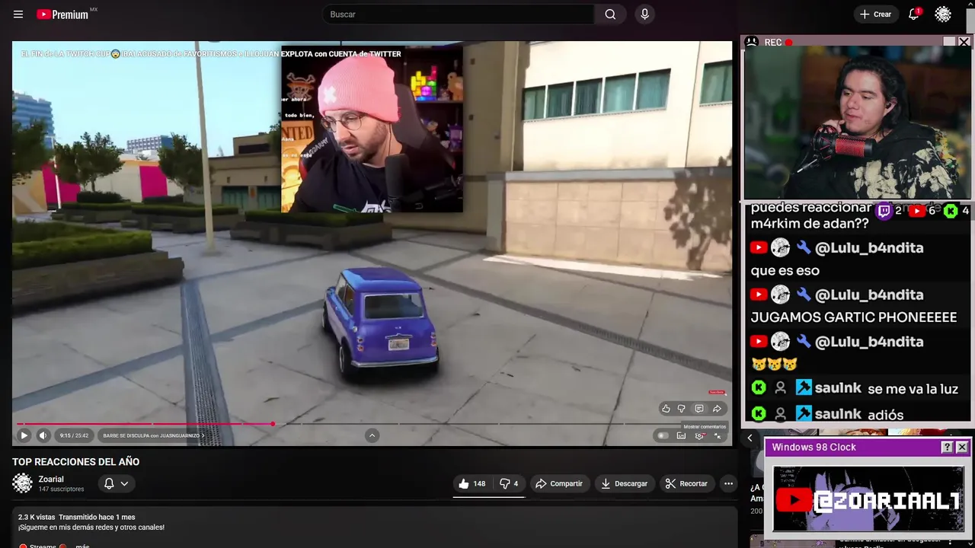The height and width of the screenshot is (548, 975).
Task: Open chapter BARBE SE DISCULPA con JUASNGUARNIZO
Action: pyautogui.click(x=153, y=435)
